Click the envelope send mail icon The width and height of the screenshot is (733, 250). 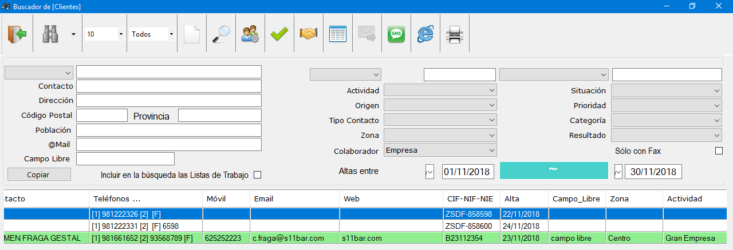[x=366, y=34]
